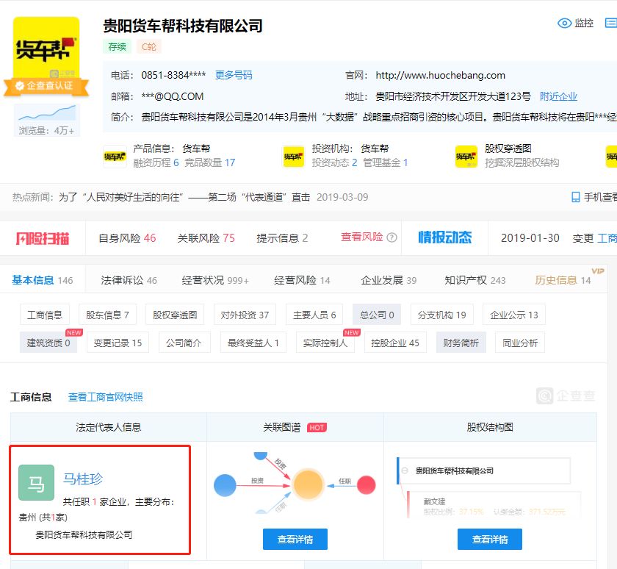Click the 马桂珍 legal representative name

coord(83,480)
